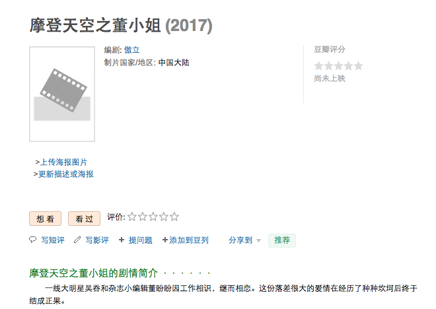This screenshot has width=436, height=309.
Task: Rate three stars in 评价
Action: 153,217
